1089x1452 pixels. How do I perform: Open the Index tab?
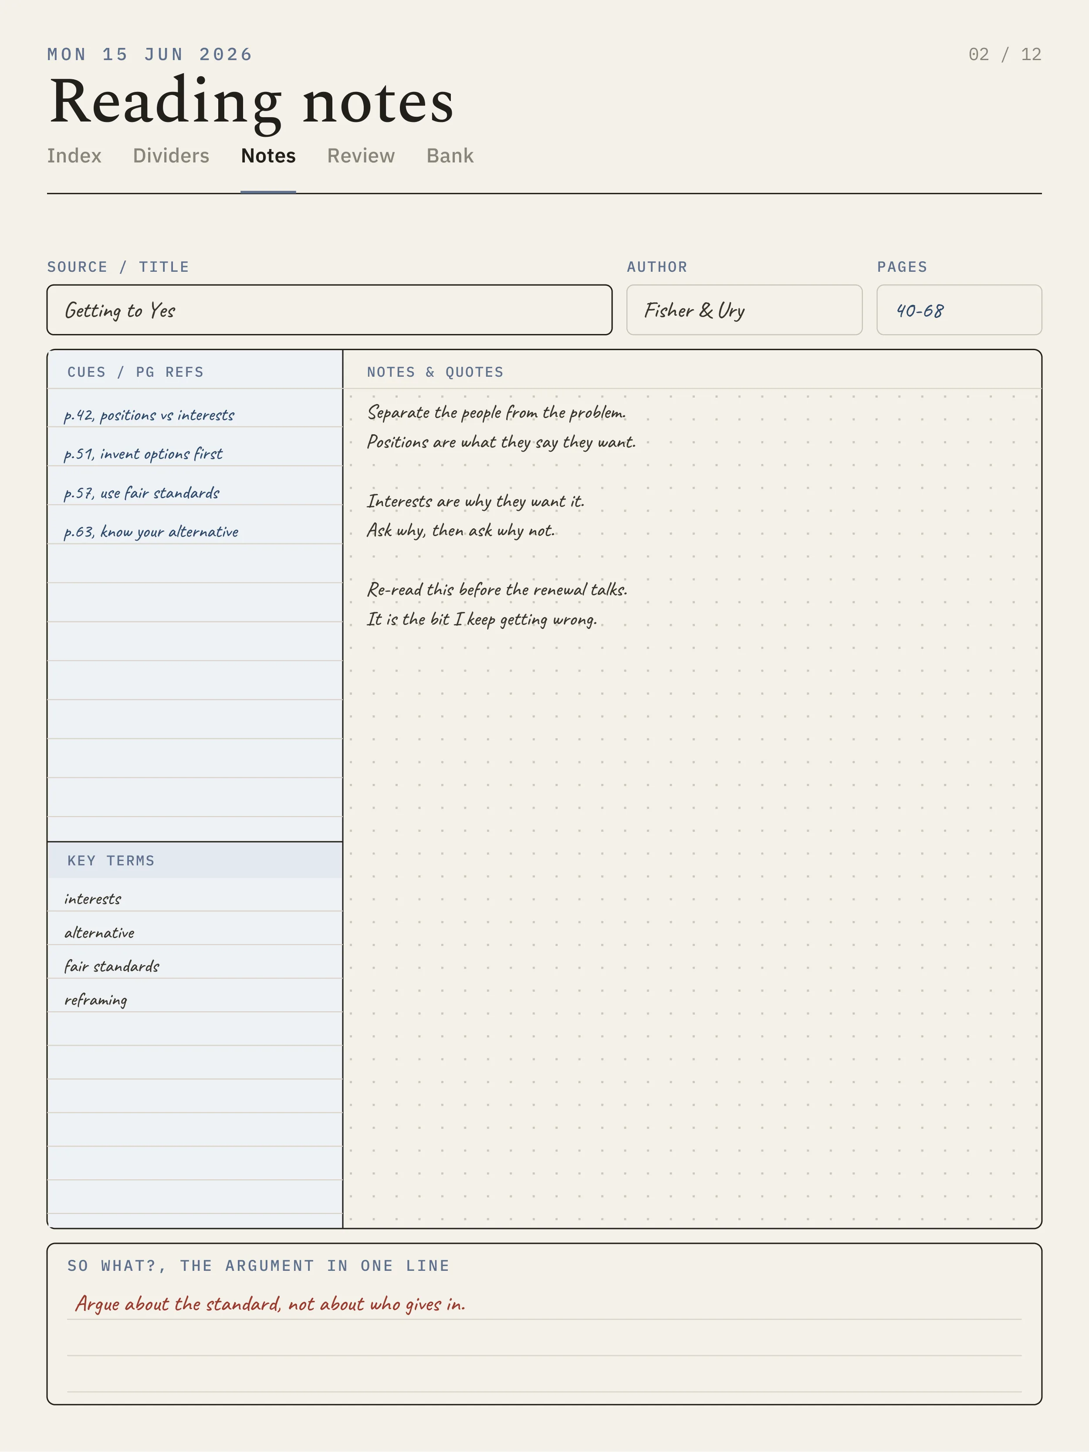[x=74, y=155]
